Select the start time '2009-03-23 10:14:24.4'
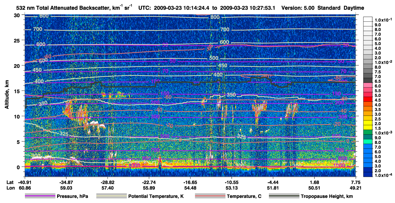The width and height of the screenshot is (395, 203). [x=181, y=8]
